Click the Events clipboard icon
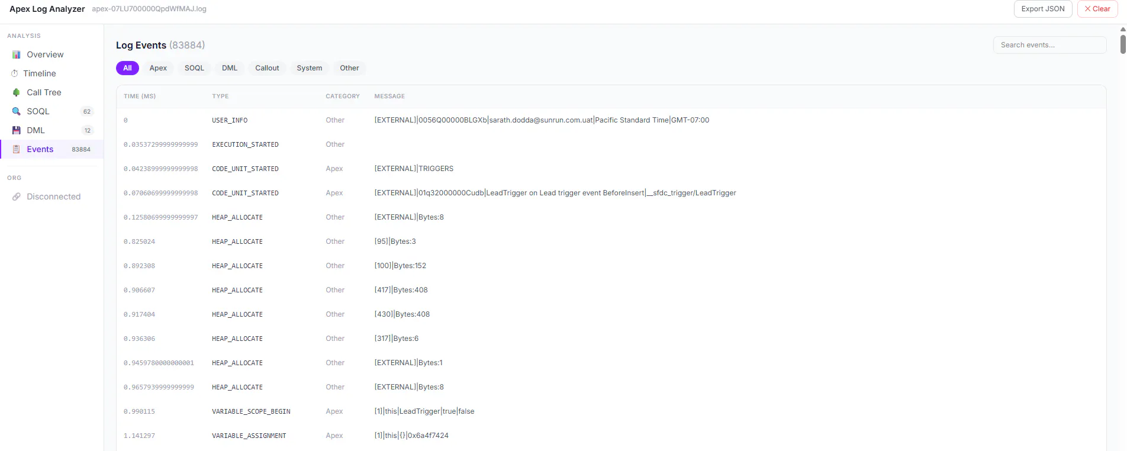The height and width of the screenshot is (451, 1127). coord(17,149)
